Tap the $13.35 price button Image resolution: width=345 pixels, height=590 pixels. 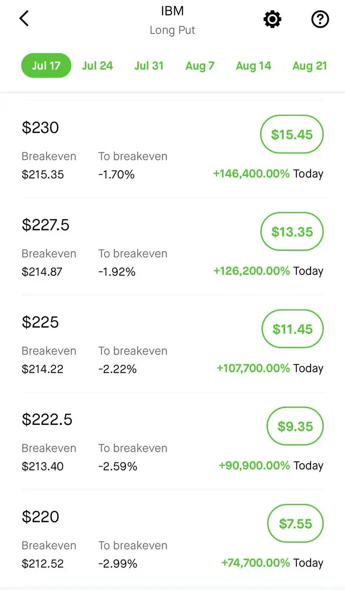[x=292, y=232]
